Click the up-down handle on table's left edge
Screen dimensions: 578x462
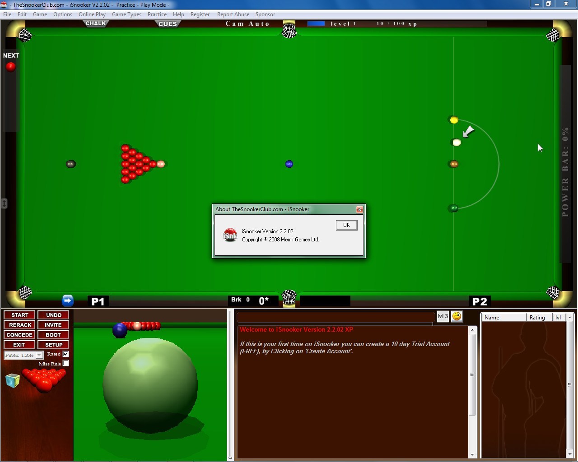4,203
